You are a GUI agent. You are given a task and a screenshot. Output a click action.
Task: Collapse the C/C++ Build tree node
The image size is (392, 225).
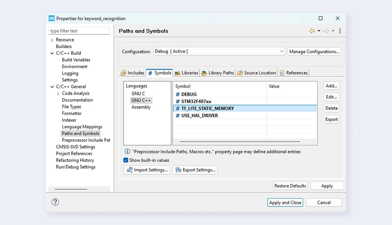52,53
